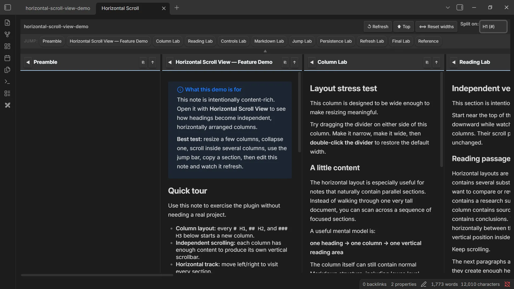Viewport: 514px width, 289px height.
Task: Jump to Reading Lab
Action: click(200, 41)
